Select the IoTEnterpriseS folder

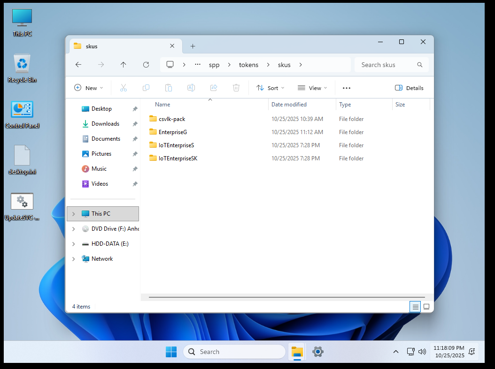pos(176,145)
